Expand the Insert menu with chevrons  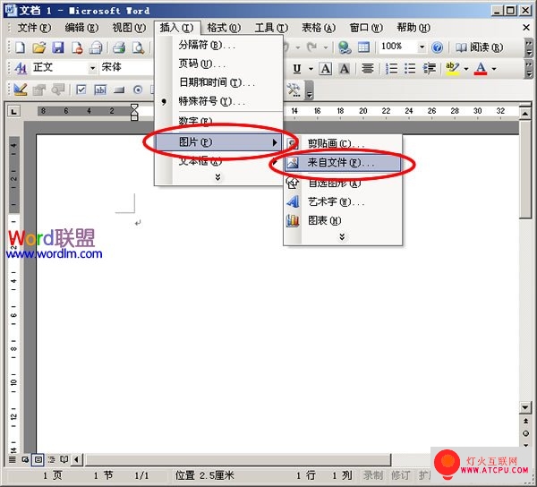217,177
